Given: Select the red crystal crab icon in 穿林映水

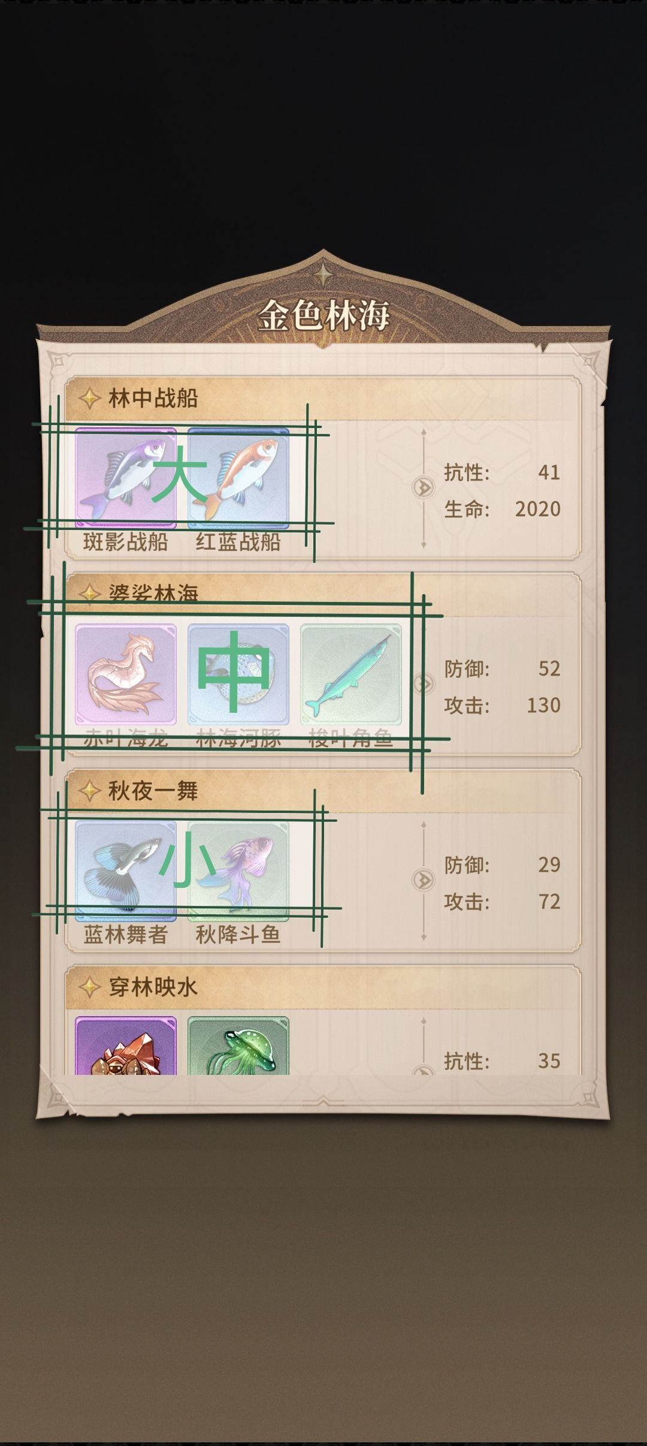Looking at the screenshot, I should [126, 1046].
